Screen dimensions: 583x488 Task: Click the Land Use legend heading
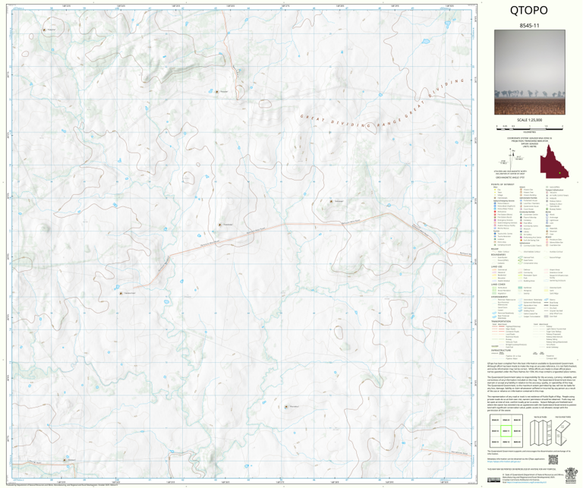pyautogui.click(x=496, y=266)
